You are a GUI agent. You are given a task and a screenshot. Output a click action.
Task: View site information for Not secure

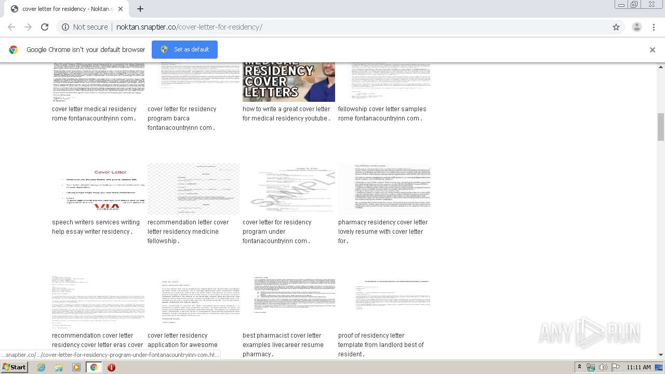click(85, 27)
